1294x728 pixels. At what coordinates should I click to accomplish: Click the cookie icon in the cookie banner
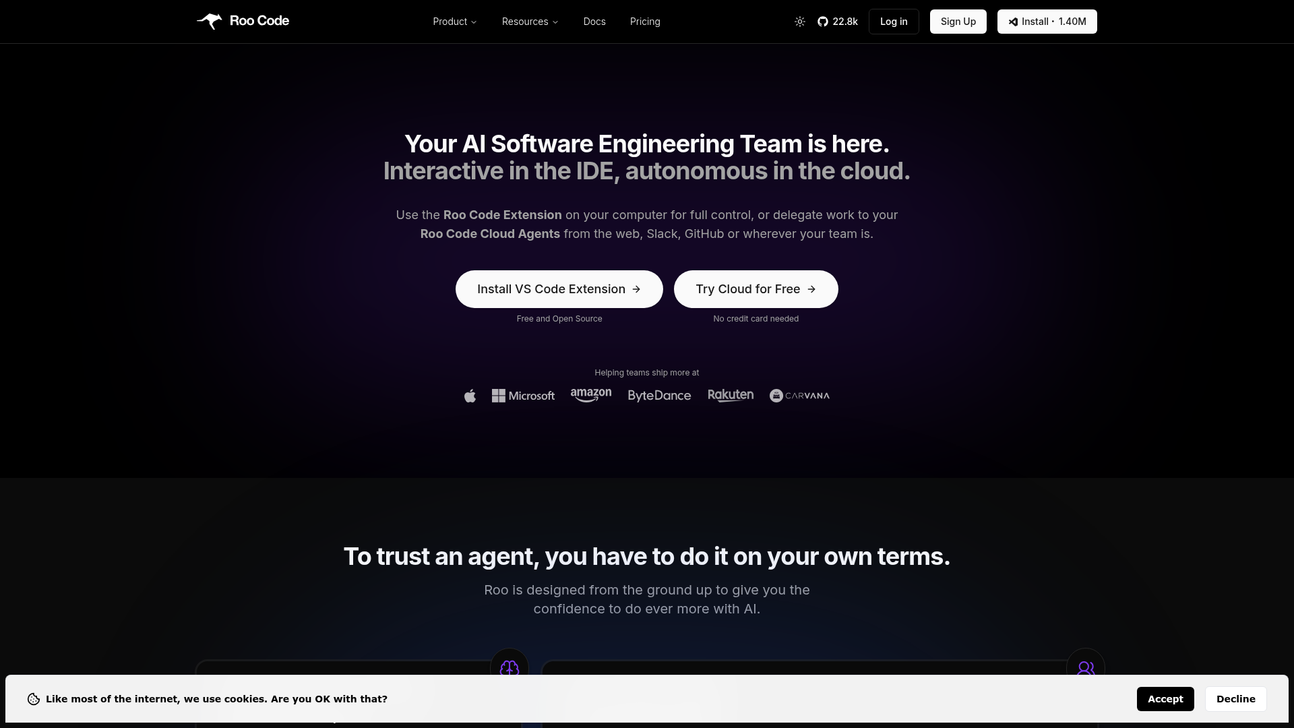33,699
